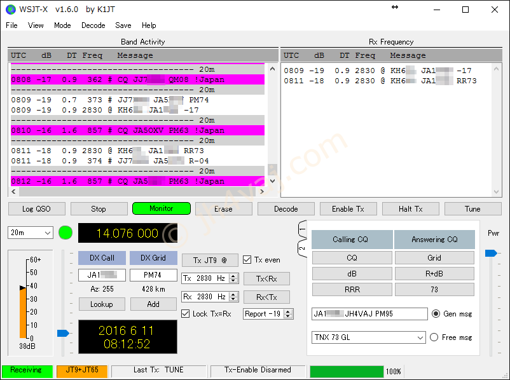The height and width of the screenshot is (380, 510).
Task: Click Band Activity horizontal scrollbar left arrow
Action: (13, 191)
